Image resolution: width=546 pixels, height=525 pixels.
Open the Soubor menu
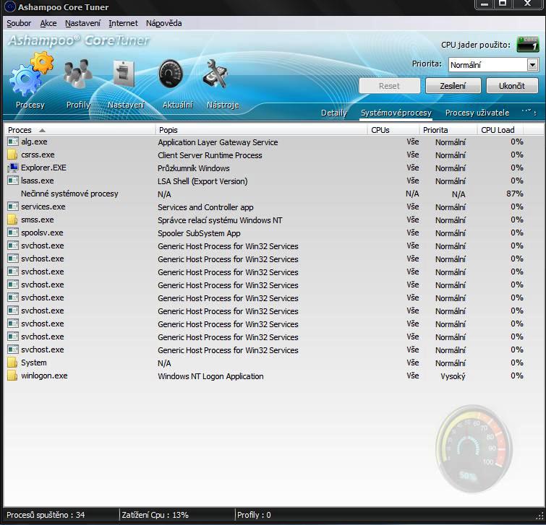[x=19, y=23]
